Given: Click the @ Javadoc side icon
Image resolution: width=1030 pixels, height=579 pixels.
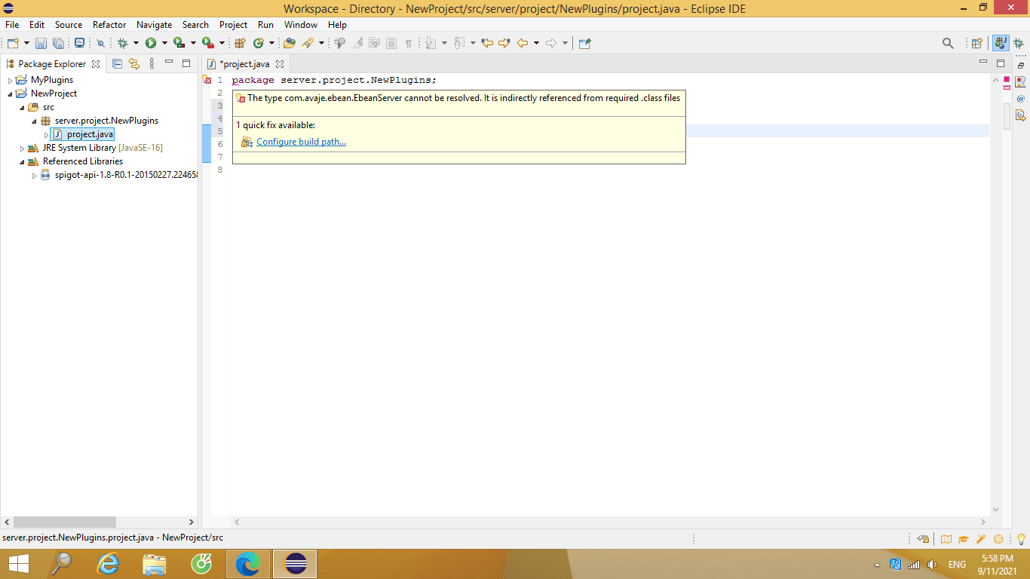Looking at the screenshot, I should click(x=1020, y=99).
